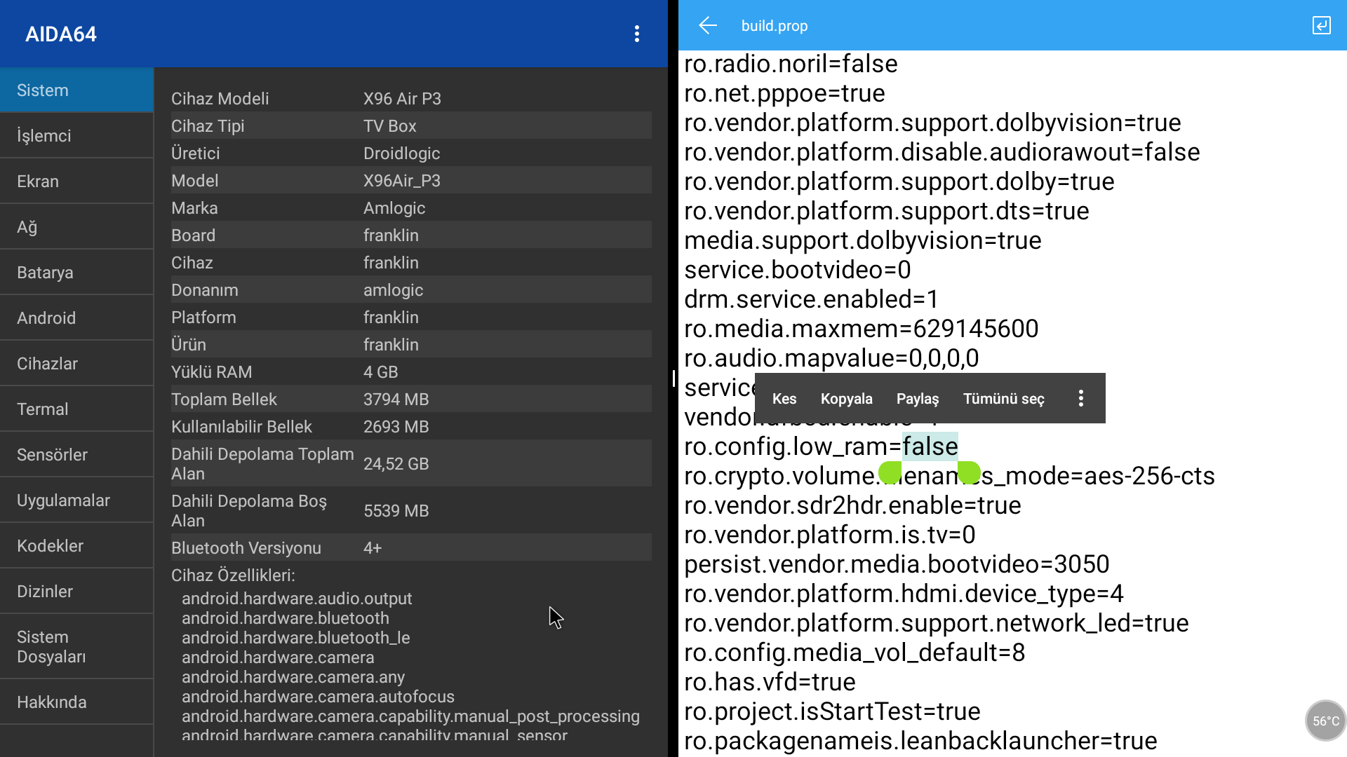
Task: Show the Cihazlar section
Action: click(76, 364)
